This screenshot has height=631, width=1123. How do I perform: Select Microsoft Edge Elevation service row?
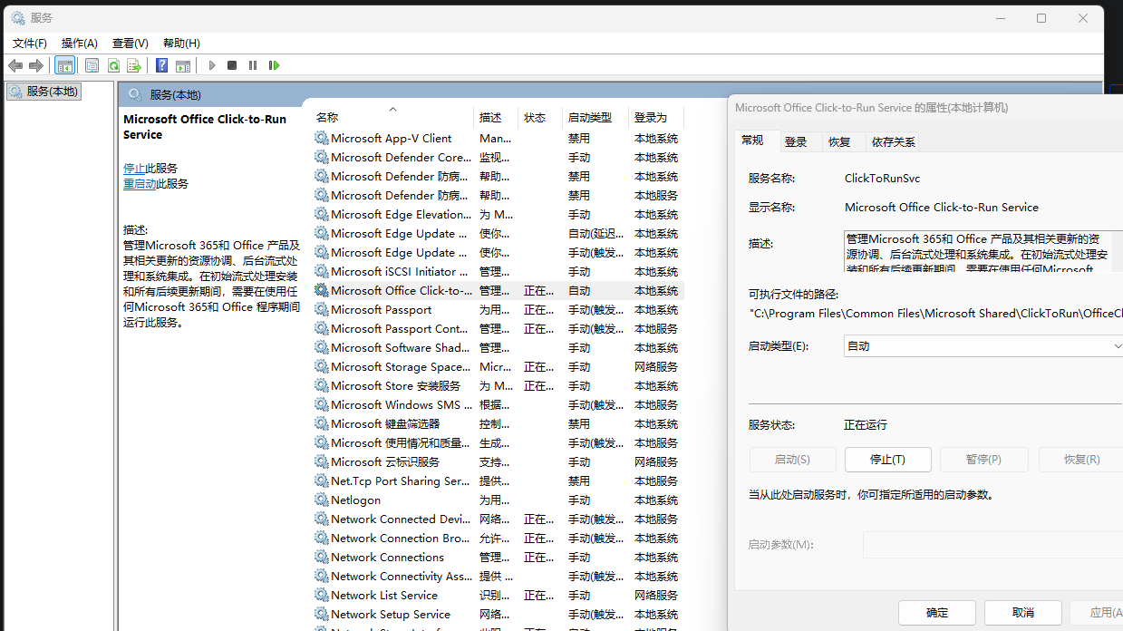pyautogui.click(x=498, y=214)
